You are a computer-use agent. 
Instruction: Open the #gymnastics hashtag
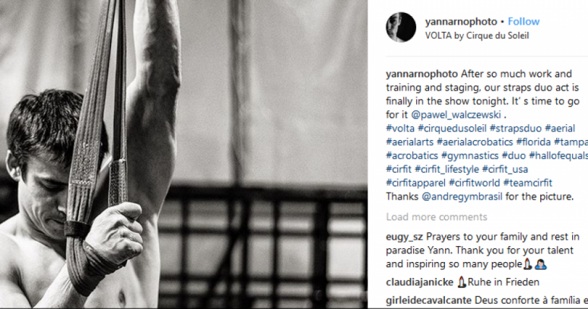(470, 155)
